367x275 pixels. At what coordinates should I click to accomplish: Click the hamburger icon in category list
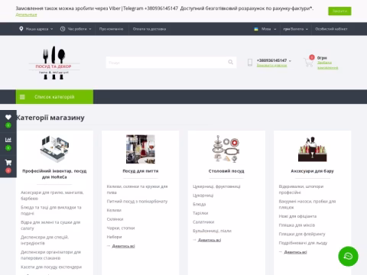pos(22,97)
